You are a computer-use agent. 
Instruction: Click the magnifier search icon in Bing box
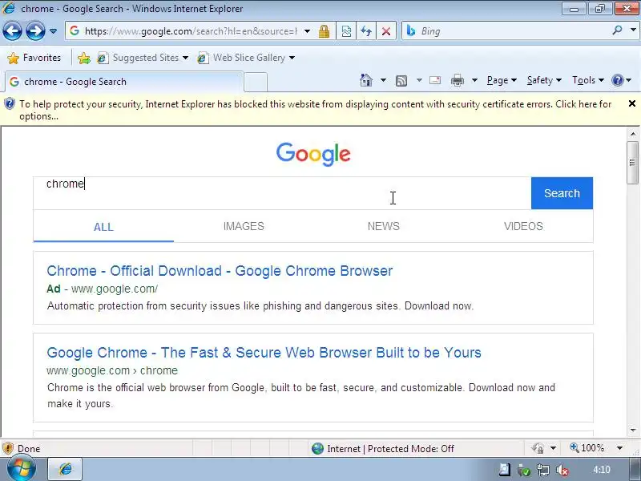617,30
